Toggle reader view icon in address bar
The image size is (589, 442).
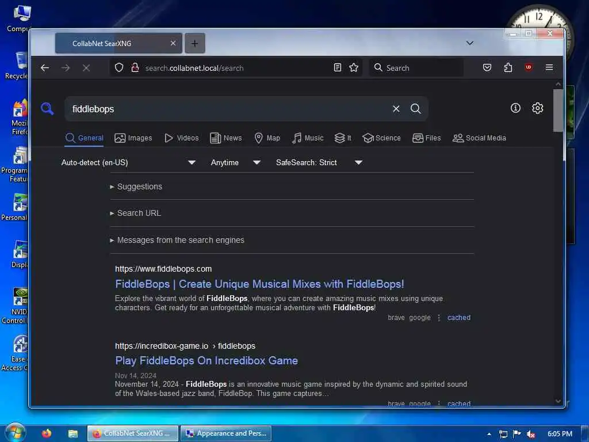click(x=337, y=68)
